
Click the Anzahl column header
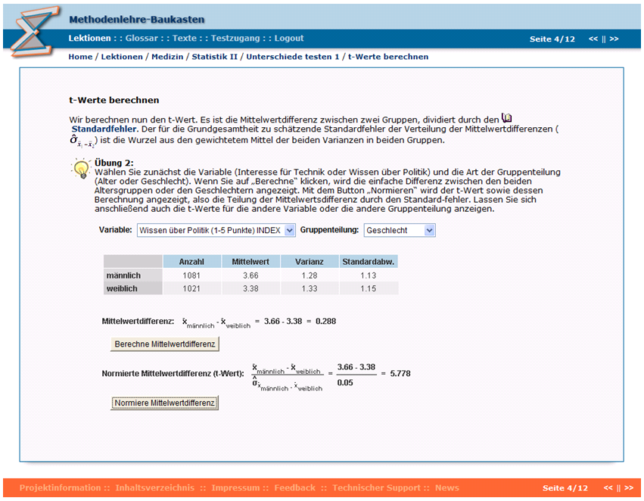(x=191, y=262)
